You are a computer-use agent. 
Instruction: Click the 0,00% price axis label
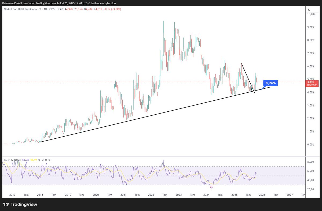[x=311, y=145]
